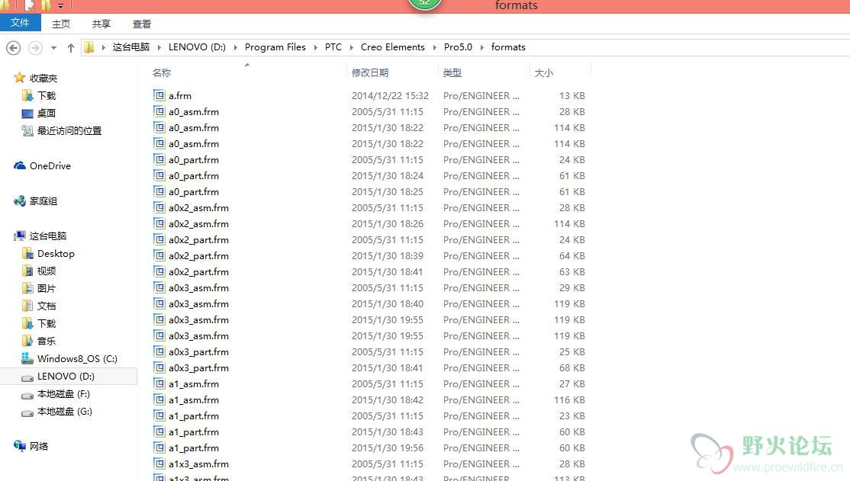
Task: Select a1_part.frm dated 2015/1/30 19:56
Action: pyautogui.click(x=194, y=448)
